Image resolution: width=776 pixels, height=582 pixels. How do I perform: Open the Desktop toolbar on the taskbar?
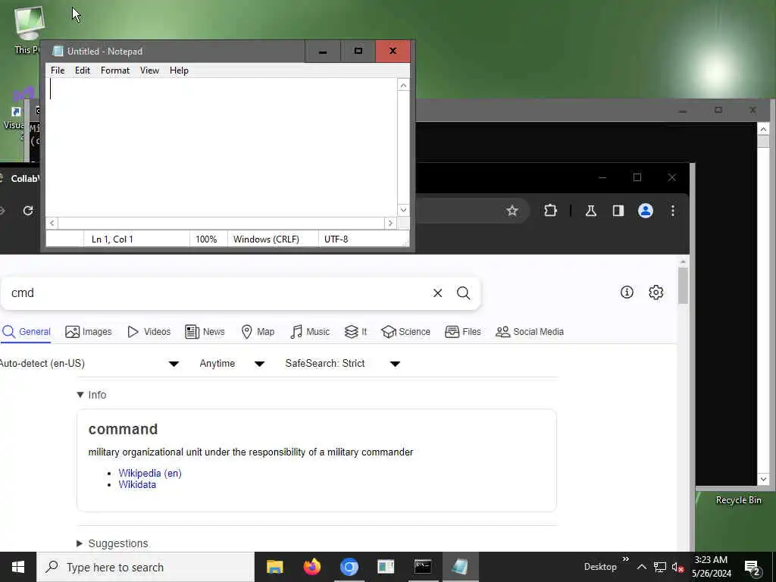(600, 567)
